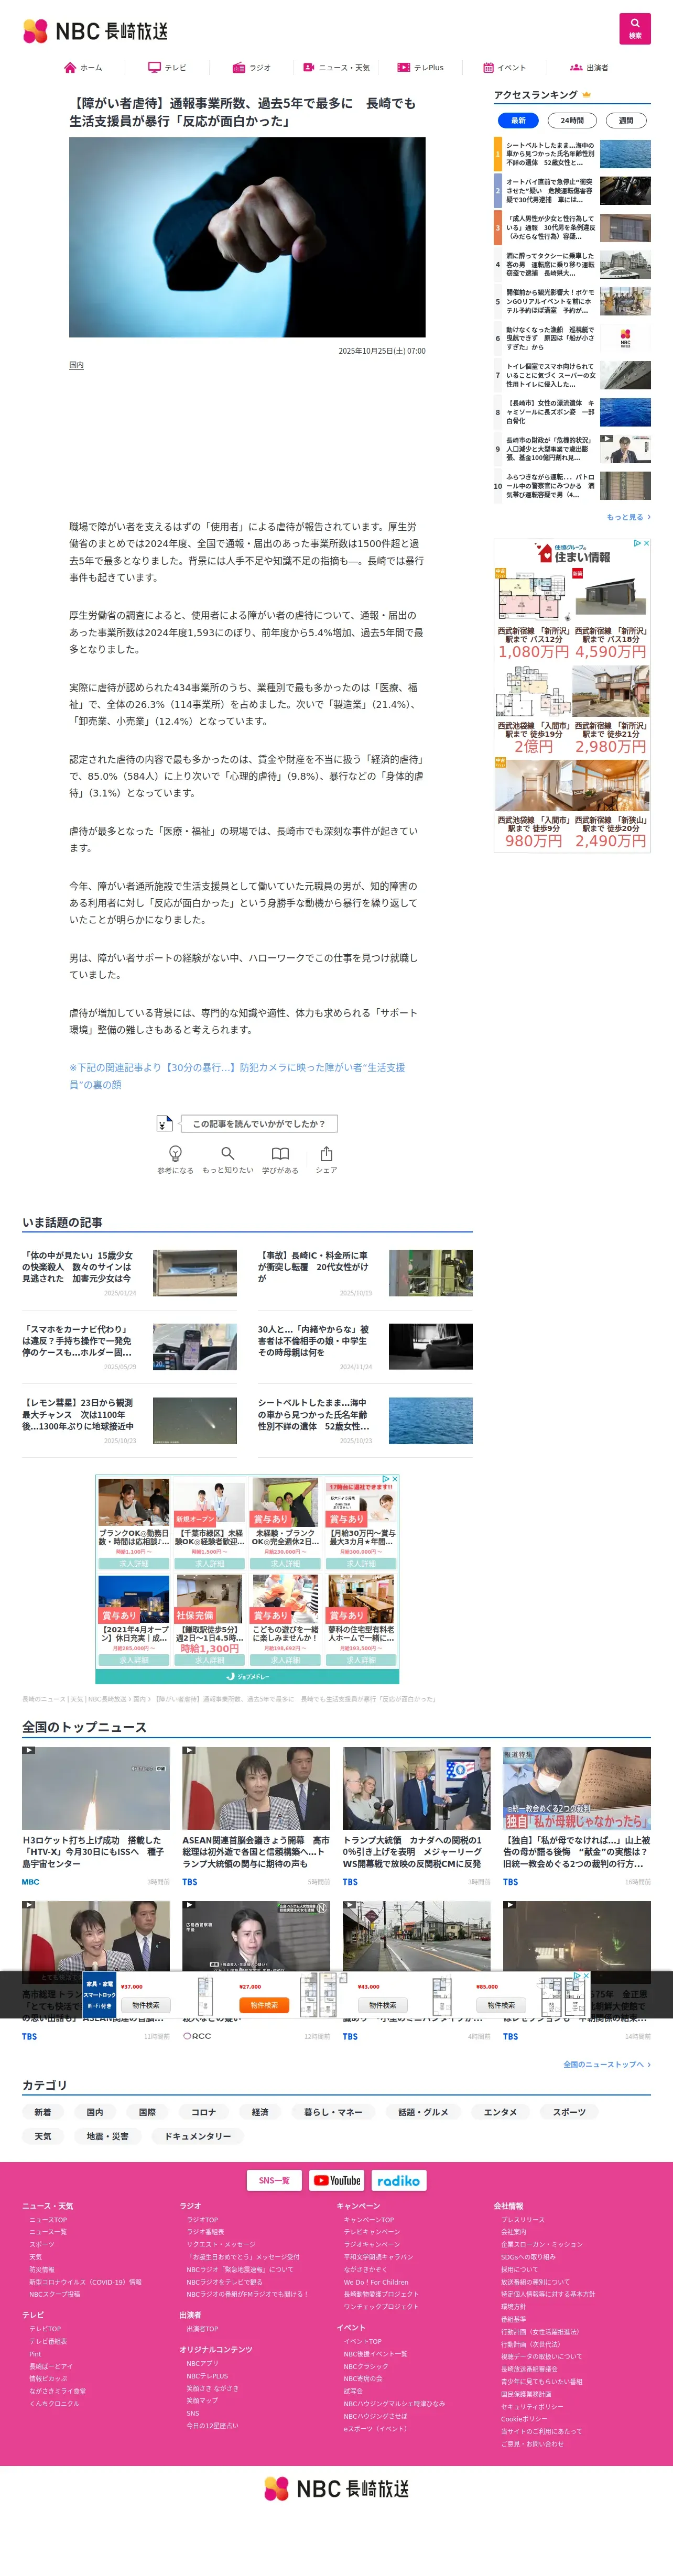The image size is (673, 2576).
Task: Play the トランプ大統領 tariff news video thumbnail
Action: (x=416, y=1788)
